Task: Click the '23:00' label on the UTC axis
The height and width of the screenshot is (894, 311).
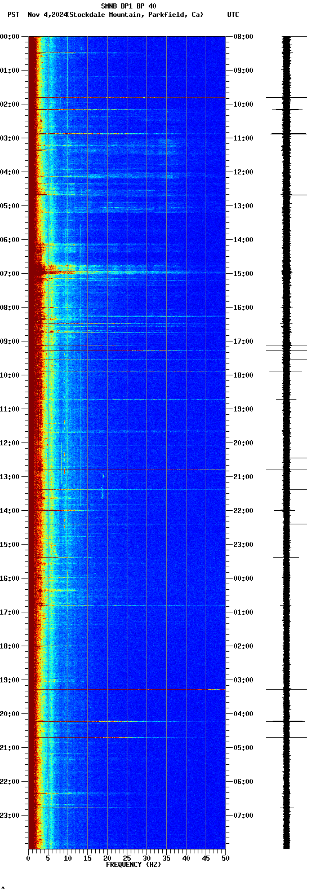Action: 243,545
